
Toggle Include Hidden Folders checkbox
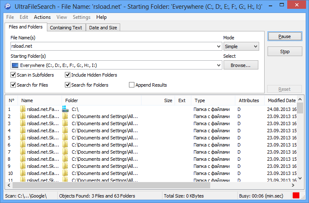67,75
